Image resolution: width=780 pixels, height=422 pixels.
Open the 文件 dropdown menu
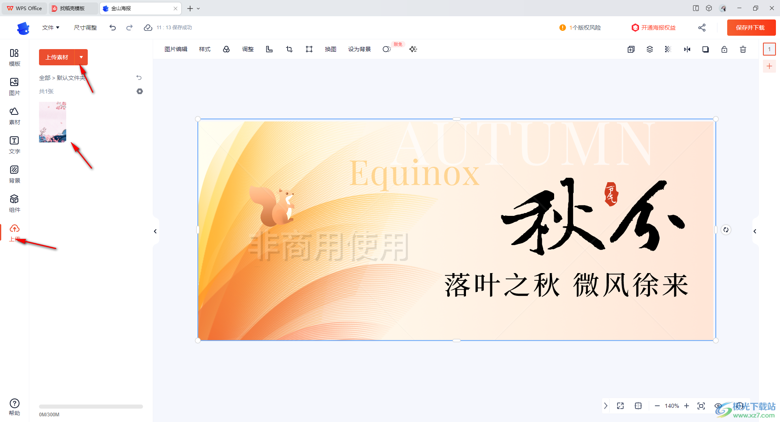(x=51, y=28)
